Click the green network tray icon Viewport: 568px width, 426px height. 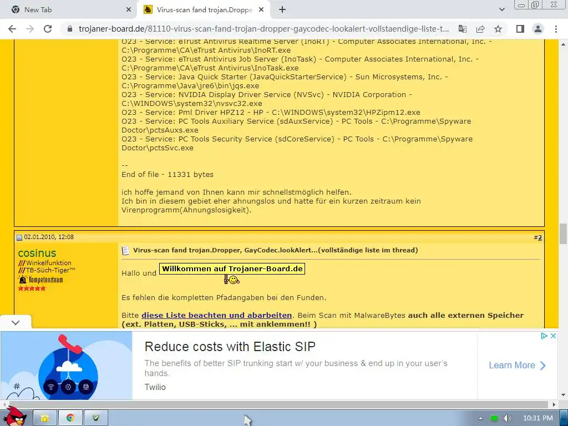pyautogui.click(x=494, y=418)
